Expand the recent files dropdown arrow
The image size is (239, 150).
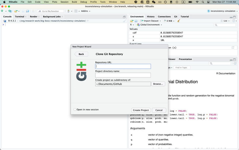tap(19, 11)
